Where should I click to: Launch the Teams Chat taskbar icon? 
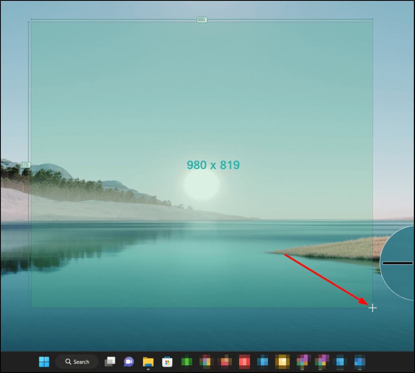[129, 362]
